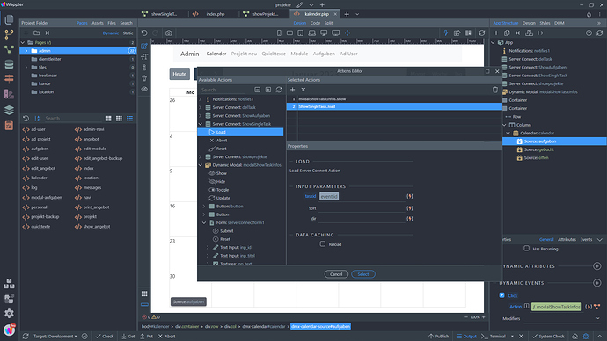Screen dimensions: 607x341
Task: Open the taskid dynamic data picker
Action: 410,196
